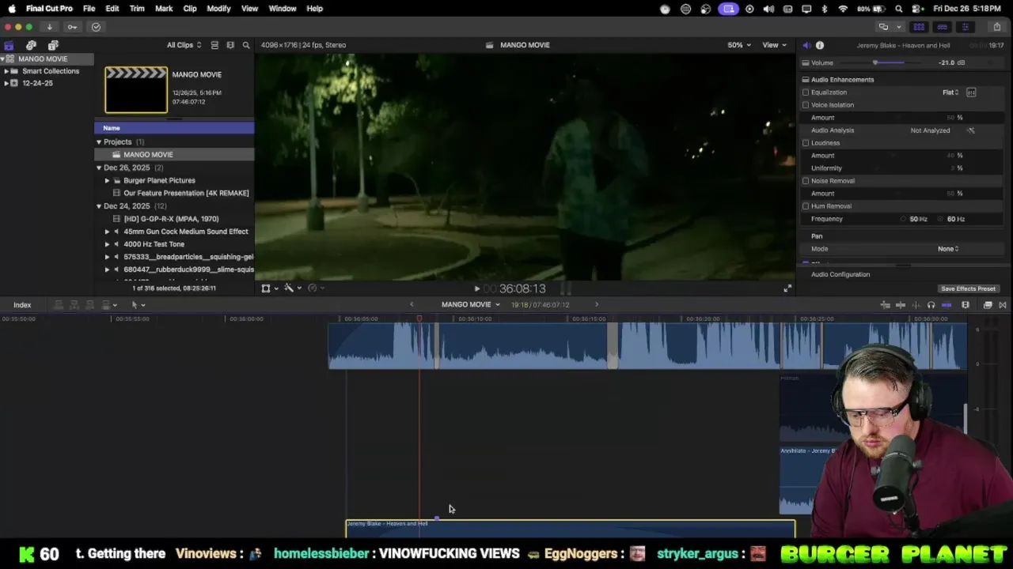Toggle clip appearance filmstrip/list icon in browser

(x=214, y=45)
